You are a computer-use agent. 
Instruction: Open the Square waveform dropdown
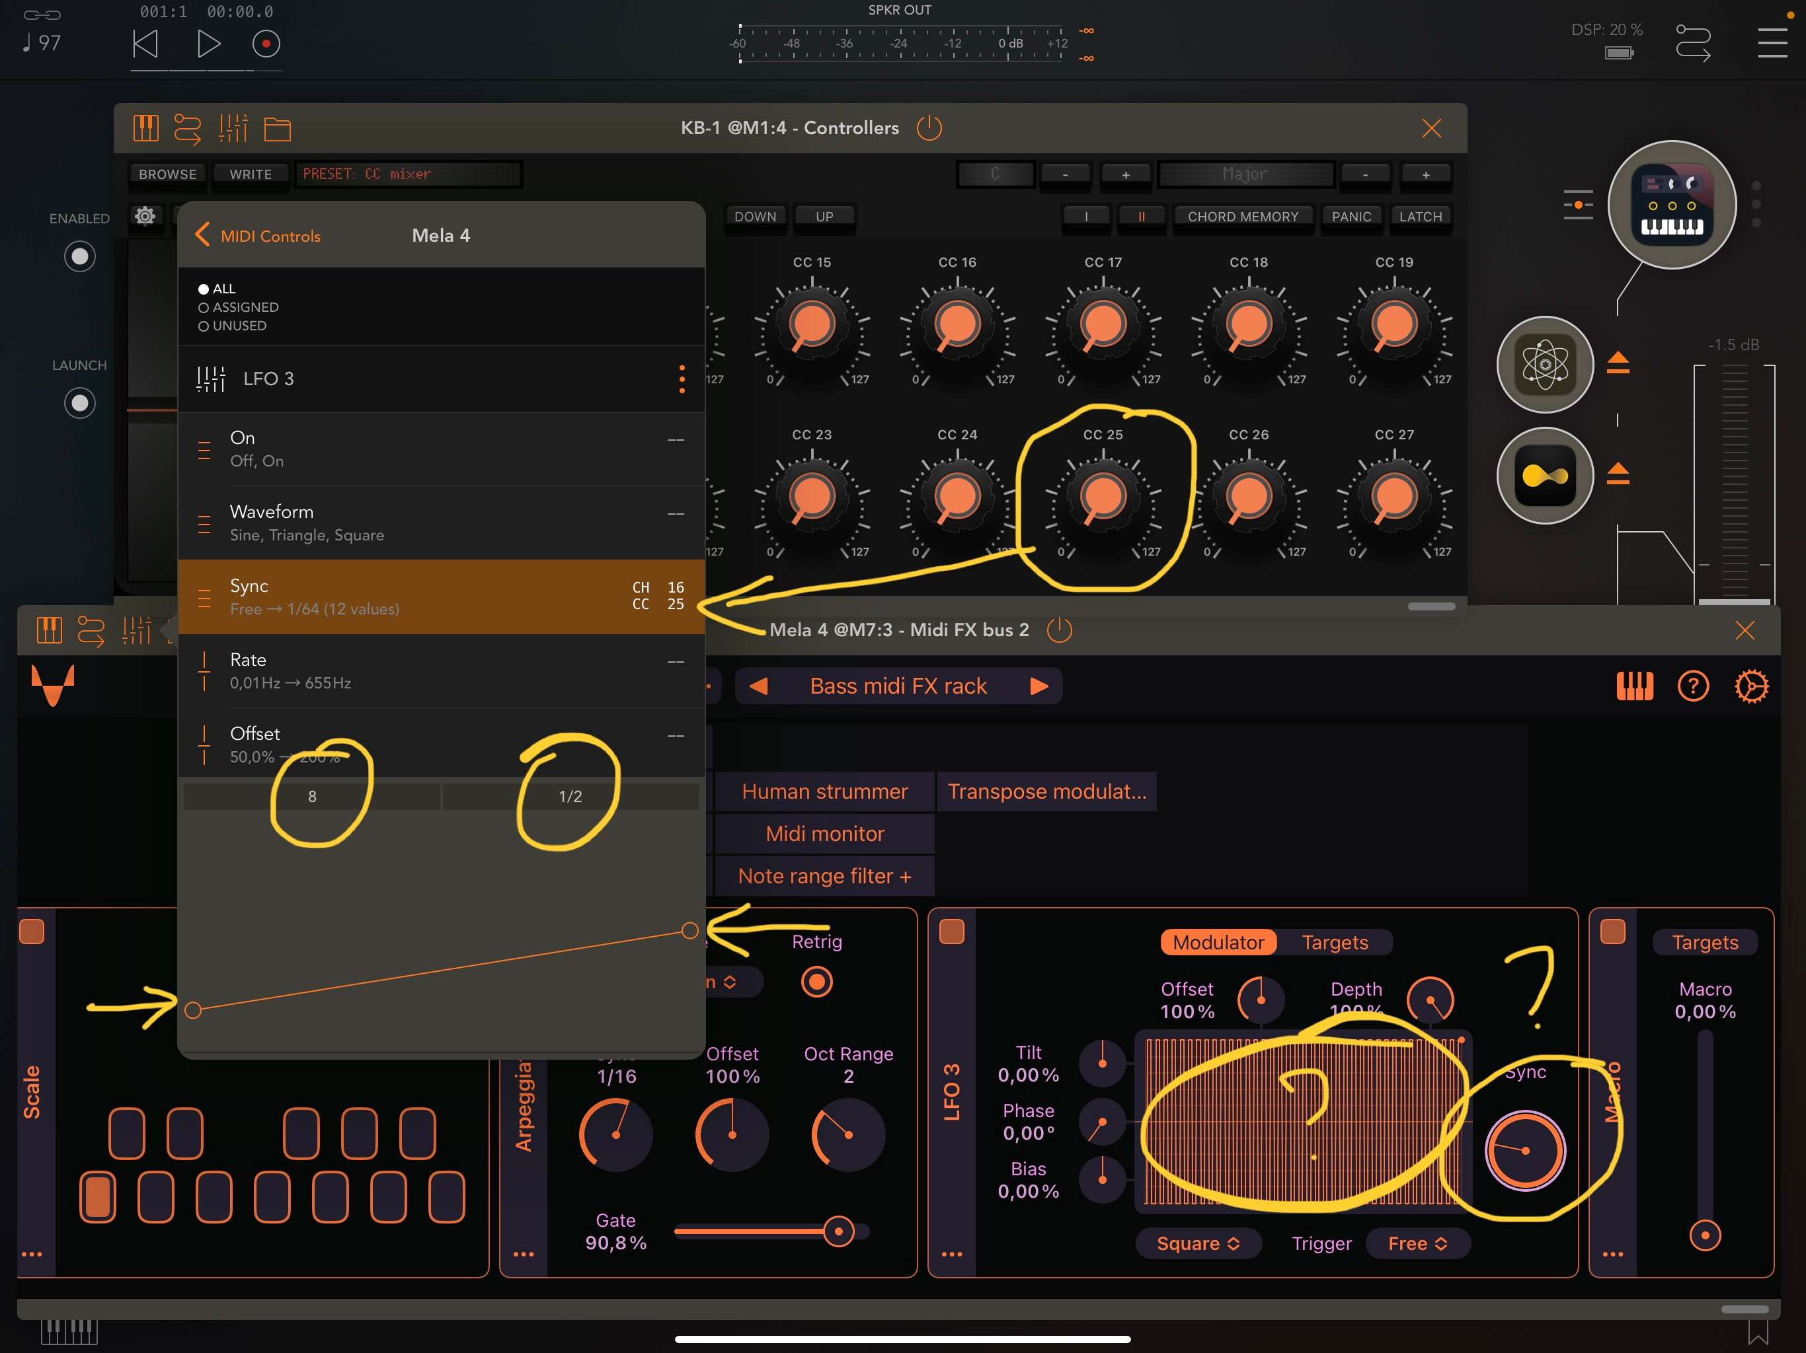tap(1198, 1243)
